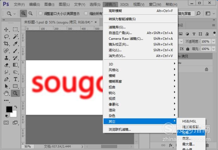Image resolution: width=218 pixels, height=150 pixels.
Task: Filter layers by adjustment layer icon
Action: (187, 34)
